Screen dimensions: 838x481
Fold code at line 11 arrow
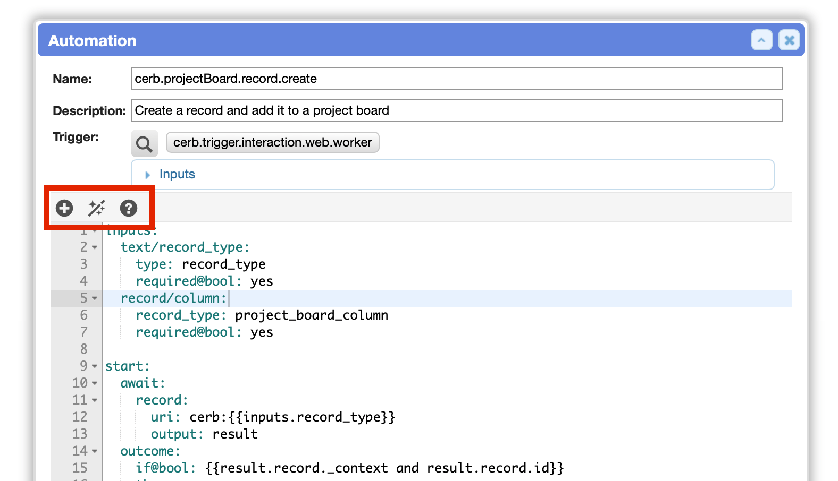pyautogui.click(x=95, y=400)
